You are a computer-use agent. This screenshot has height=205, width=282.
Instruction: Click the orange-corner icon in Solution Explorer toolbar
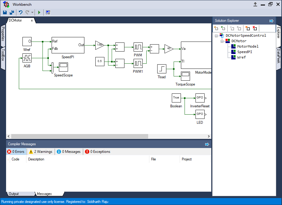[x=248, y=28]
